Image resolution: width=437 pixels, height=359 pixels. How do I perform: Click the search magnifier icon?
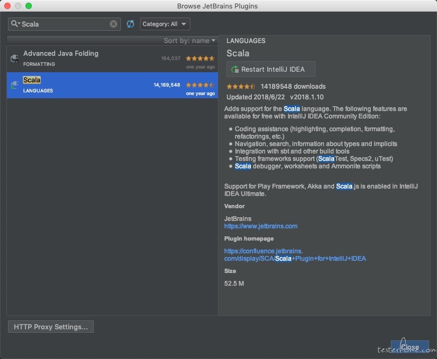coord(14,24)
